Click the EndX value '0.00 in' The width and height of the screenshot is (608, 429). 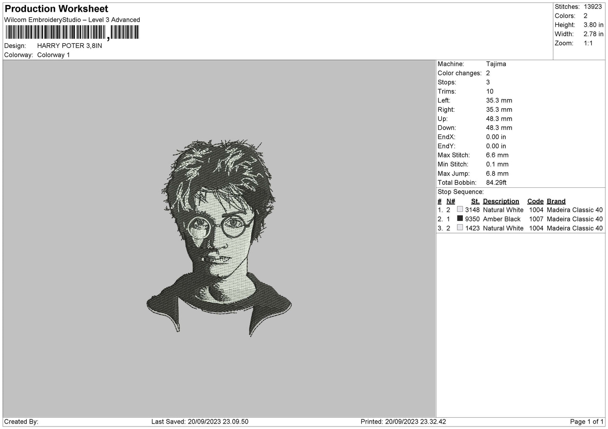(x=496, y=137)
